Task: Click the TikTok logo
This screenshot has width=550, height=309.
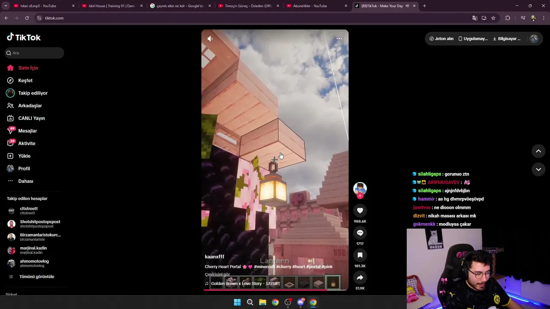Action: pyautogui.click(x=24, y=37)
